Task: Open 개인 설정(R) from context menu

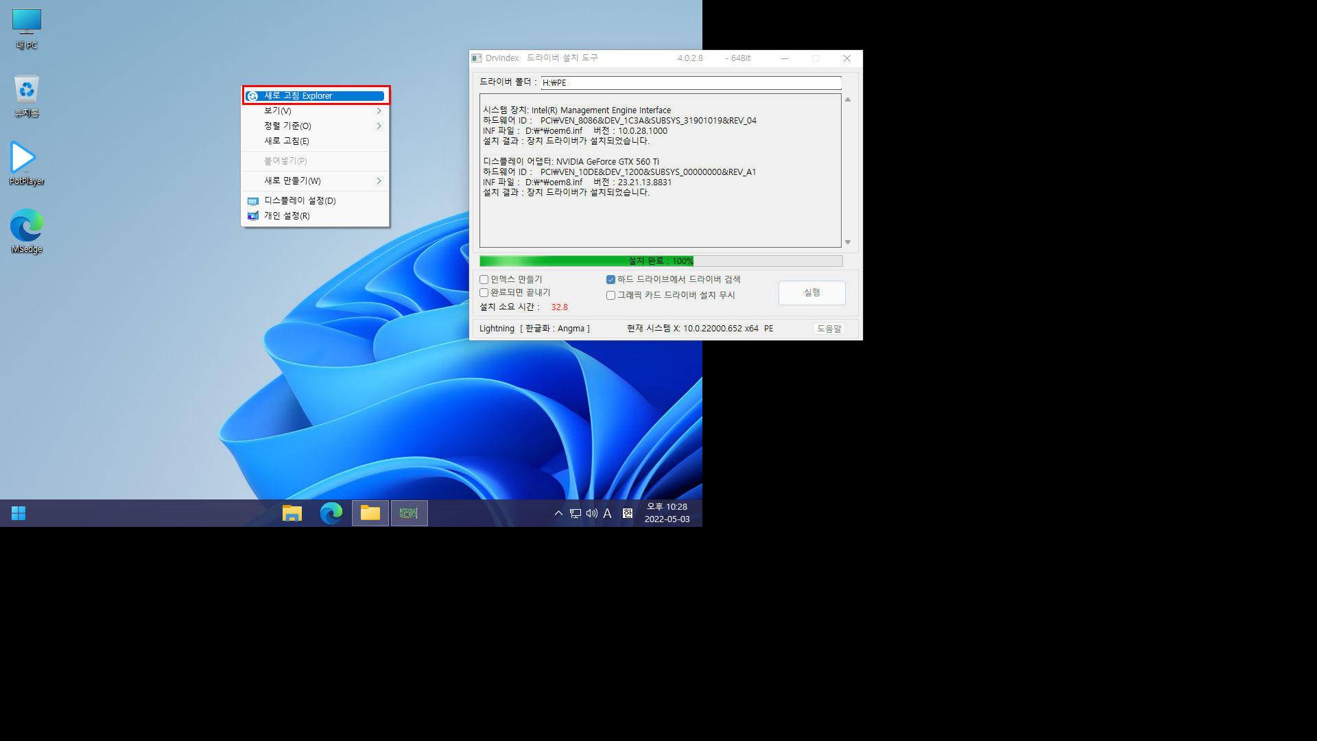Action: pos(316,216)
